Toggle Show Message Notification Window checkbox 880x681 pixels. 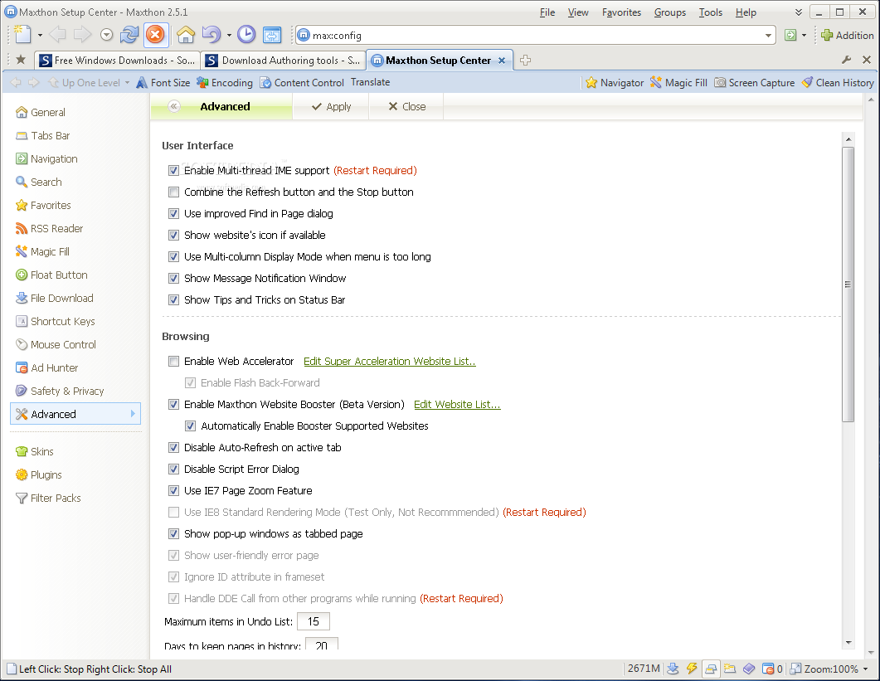(174, 279)
